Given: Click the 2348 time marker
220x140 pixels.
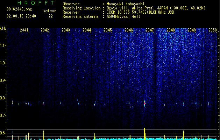Looking at the screenshot, I should tap(171, 30).
